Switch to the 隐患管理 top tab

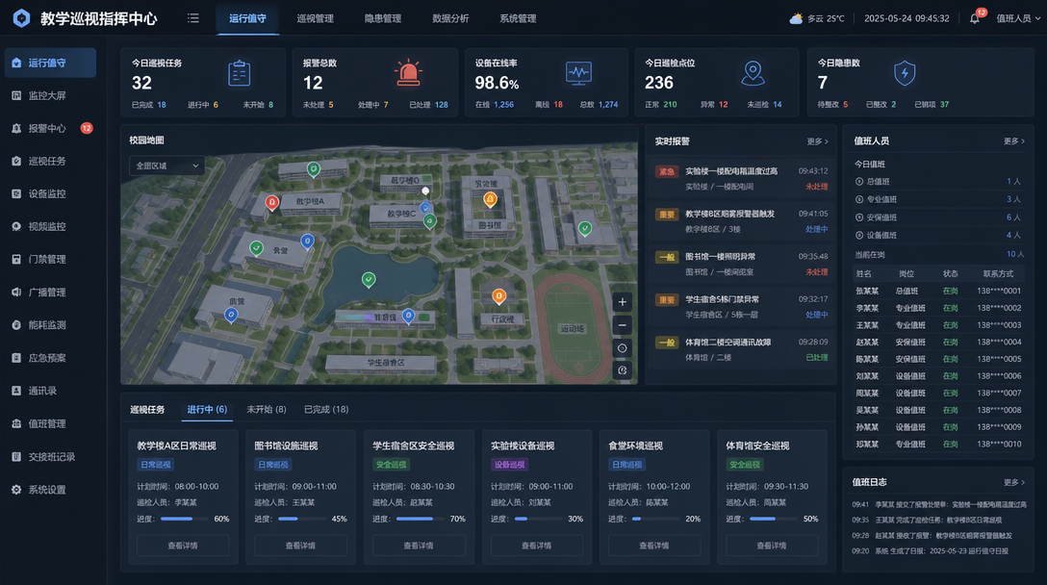click(383, 18)
